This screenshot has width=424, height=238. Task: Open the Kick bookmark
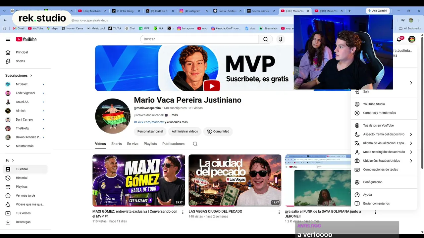tap(158, 28)
